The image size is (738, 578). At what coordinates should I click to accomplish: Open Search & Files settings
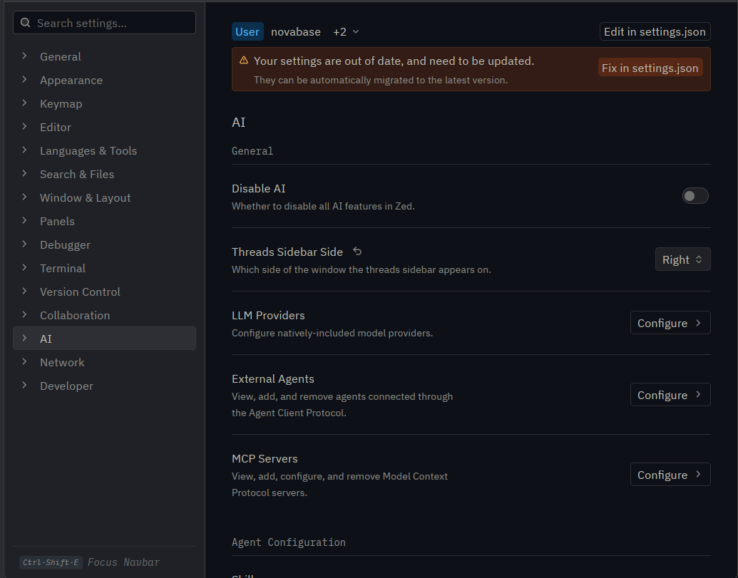coord(104,174)
